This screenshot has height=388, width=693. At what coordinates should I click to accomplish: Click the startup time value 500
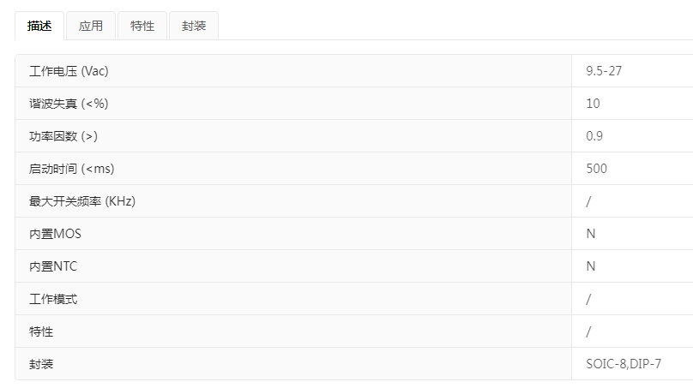point(596,169)
